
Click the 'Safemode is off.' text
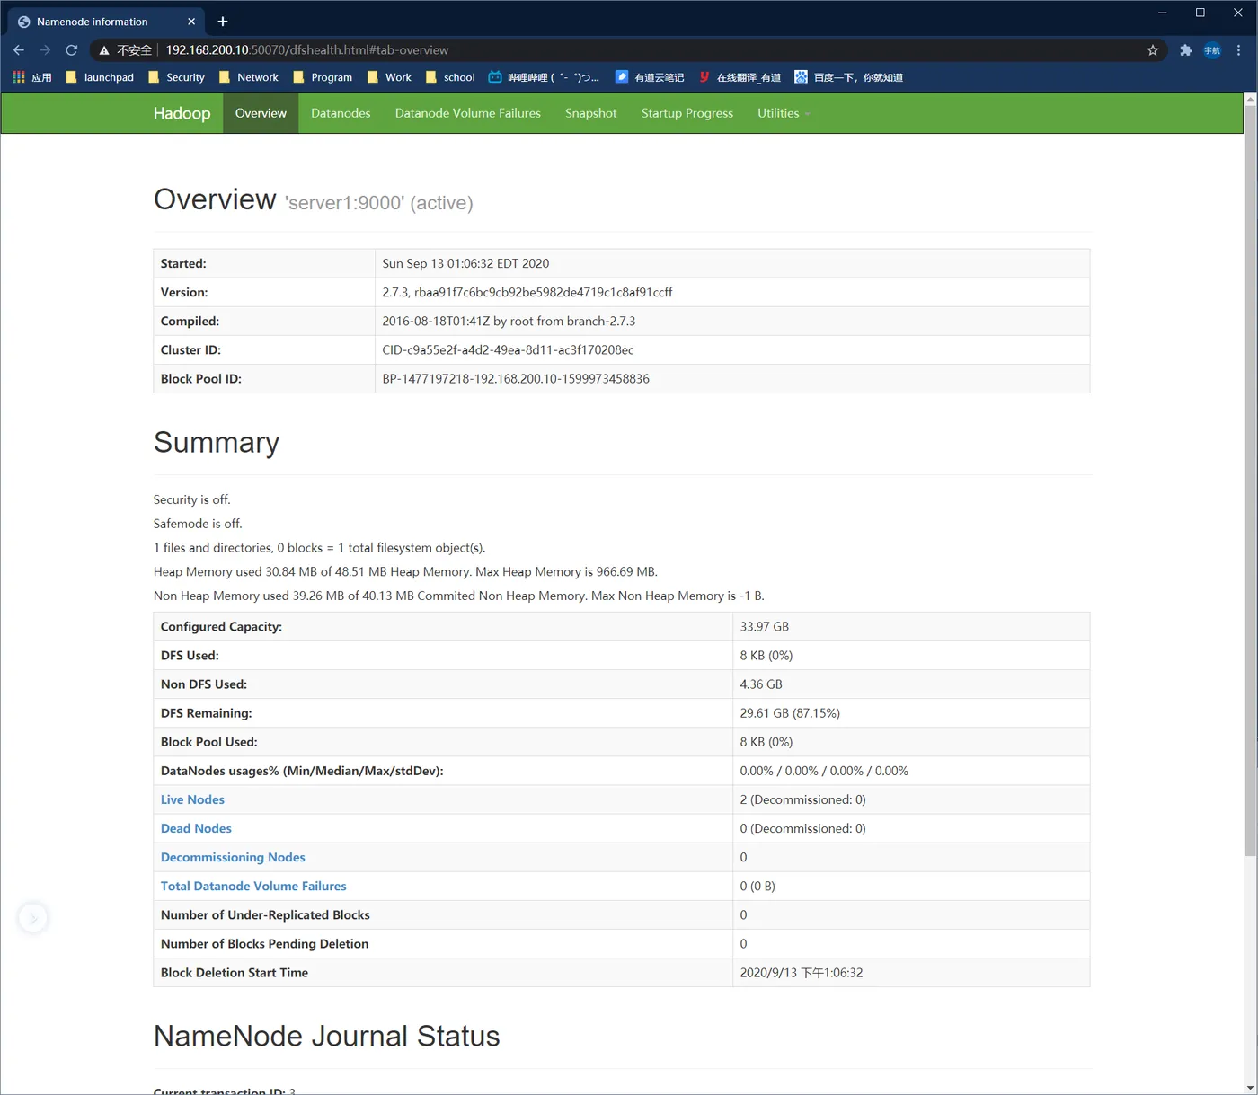coord(198,524)
